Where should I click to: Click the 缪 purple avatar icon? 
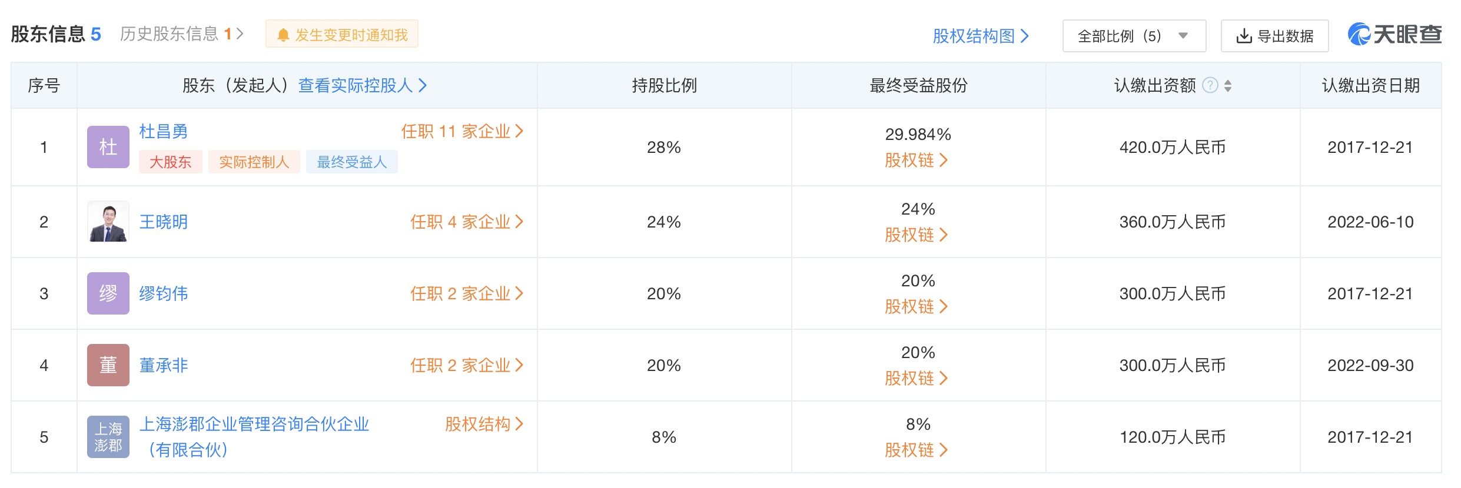pos(108,293)
